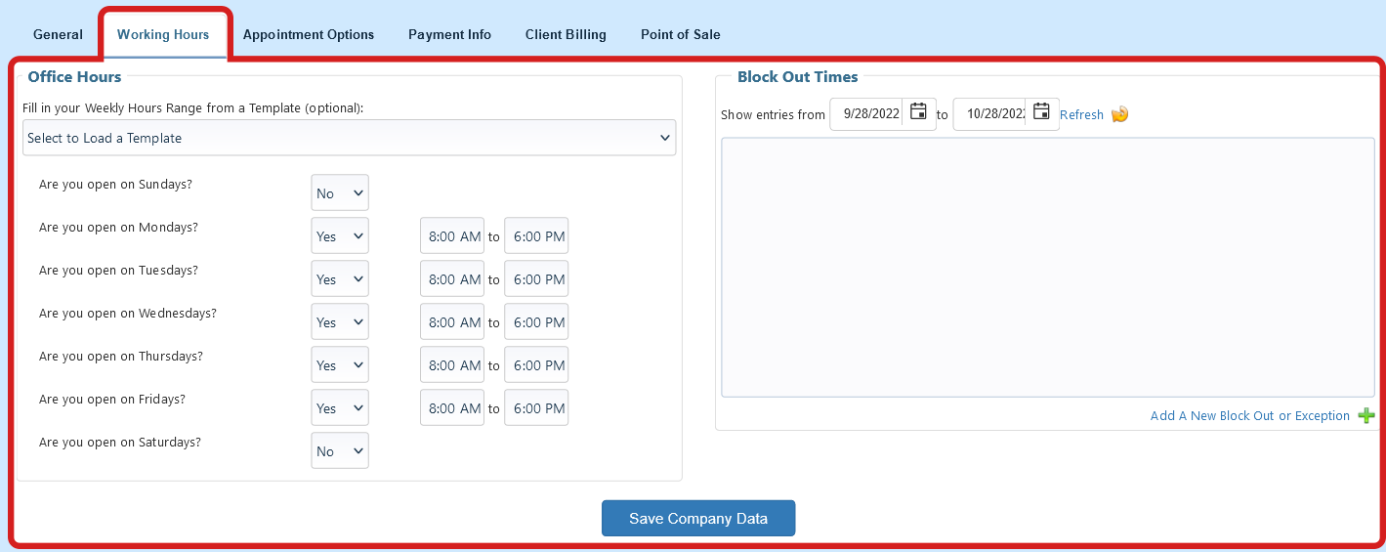Open the Client Billing tab

pyautogui.click(x=566, y=34)
